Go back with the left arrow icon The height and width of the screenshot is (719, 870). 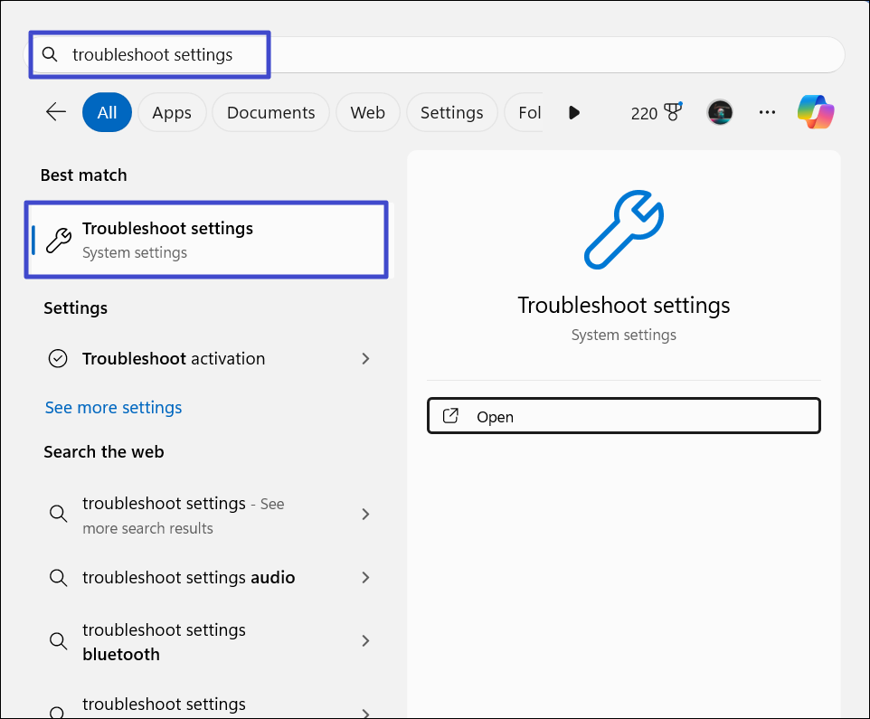point(56,112)
